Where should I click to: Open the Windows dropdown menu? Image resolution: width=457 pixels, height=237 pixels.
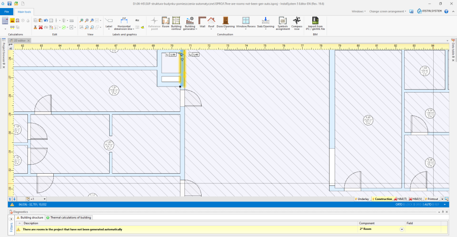click(358, 11)
